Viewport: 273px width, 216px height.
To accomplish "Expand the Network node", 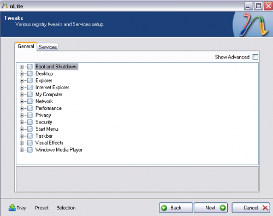I will 22,102.
